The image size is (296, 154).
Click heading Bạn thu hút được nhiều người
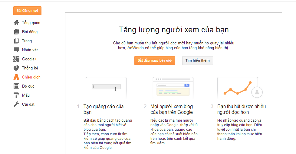coord(242,109)
